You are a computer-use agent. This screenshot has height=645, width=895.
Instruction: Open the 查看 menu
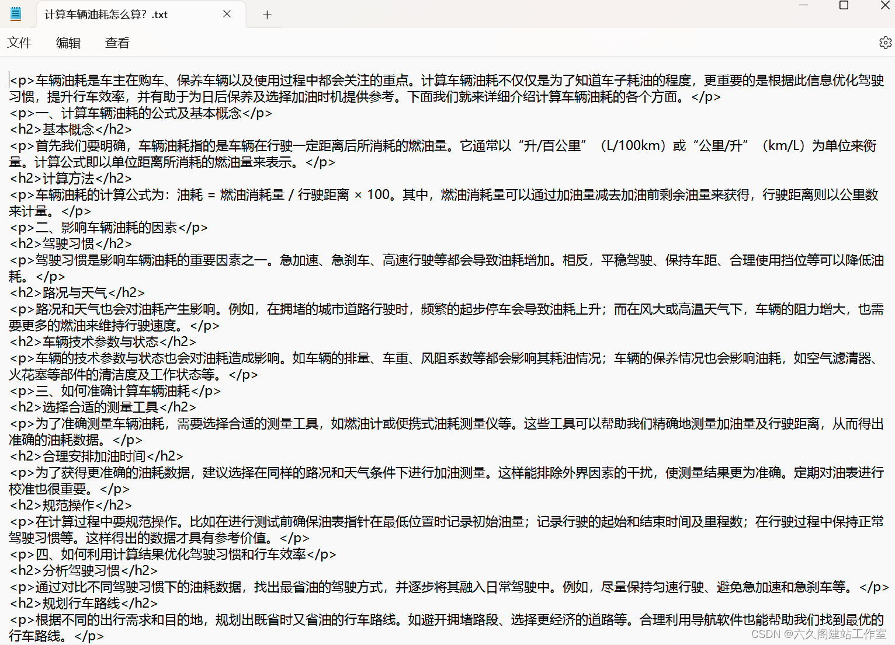click(x=117, y=43)
